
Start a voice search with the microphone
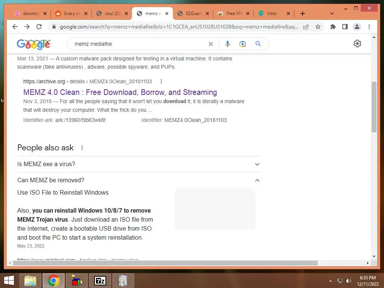pyautogui.click(x=228, y=44)
